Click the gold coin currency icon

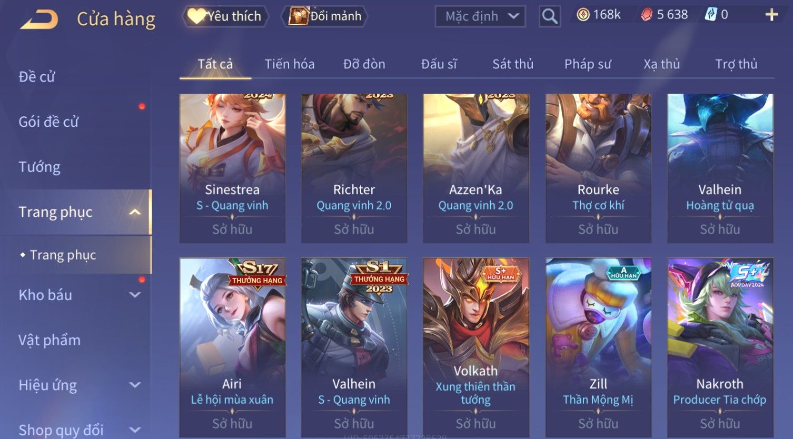tap(583, 15)
